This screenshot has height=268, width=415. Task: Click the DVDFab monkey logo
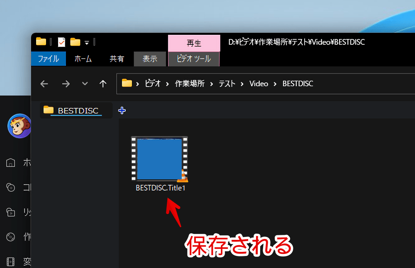click(20, 126)
